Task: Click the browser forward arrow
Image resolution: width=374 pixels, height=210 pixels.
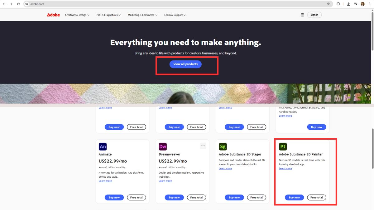Action: 11,4
